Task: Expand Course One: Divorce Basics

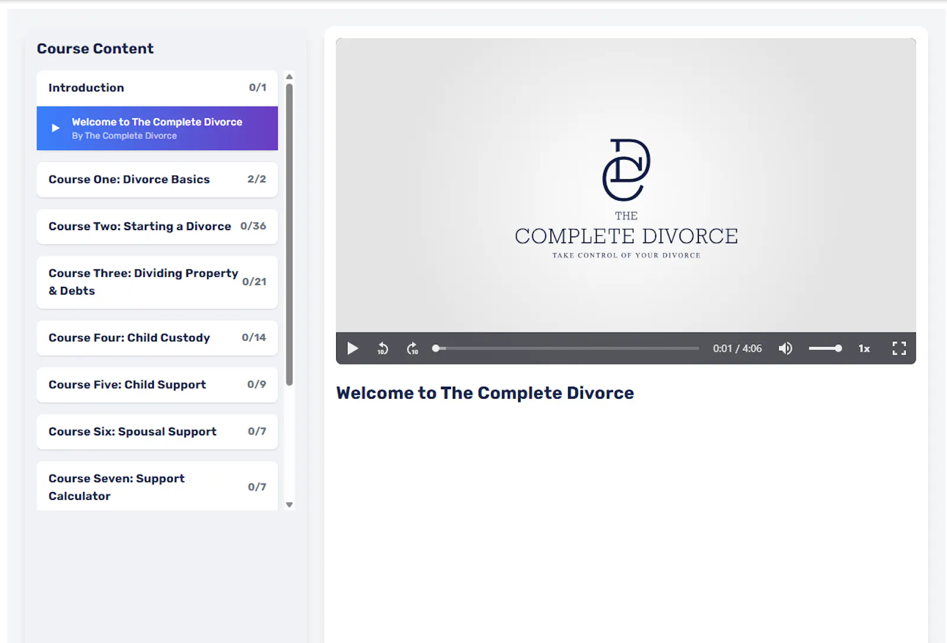Action: pos(157,179)
